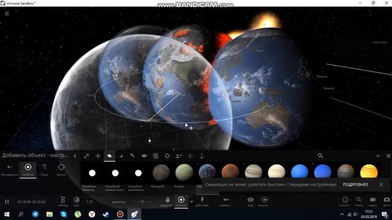This screenshot has height=220, width=392.
Task: Select the Orbit add tool in bottom bar
Action: click(x=181, y=201)
